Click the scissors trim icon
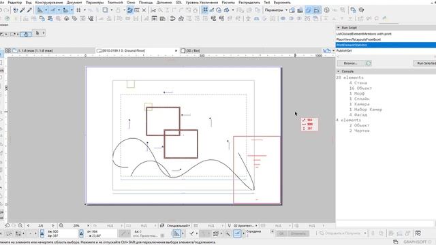Image resolution: width=436 pixels, height=245 pixels. pyautogui.click(x=153, y=10)
